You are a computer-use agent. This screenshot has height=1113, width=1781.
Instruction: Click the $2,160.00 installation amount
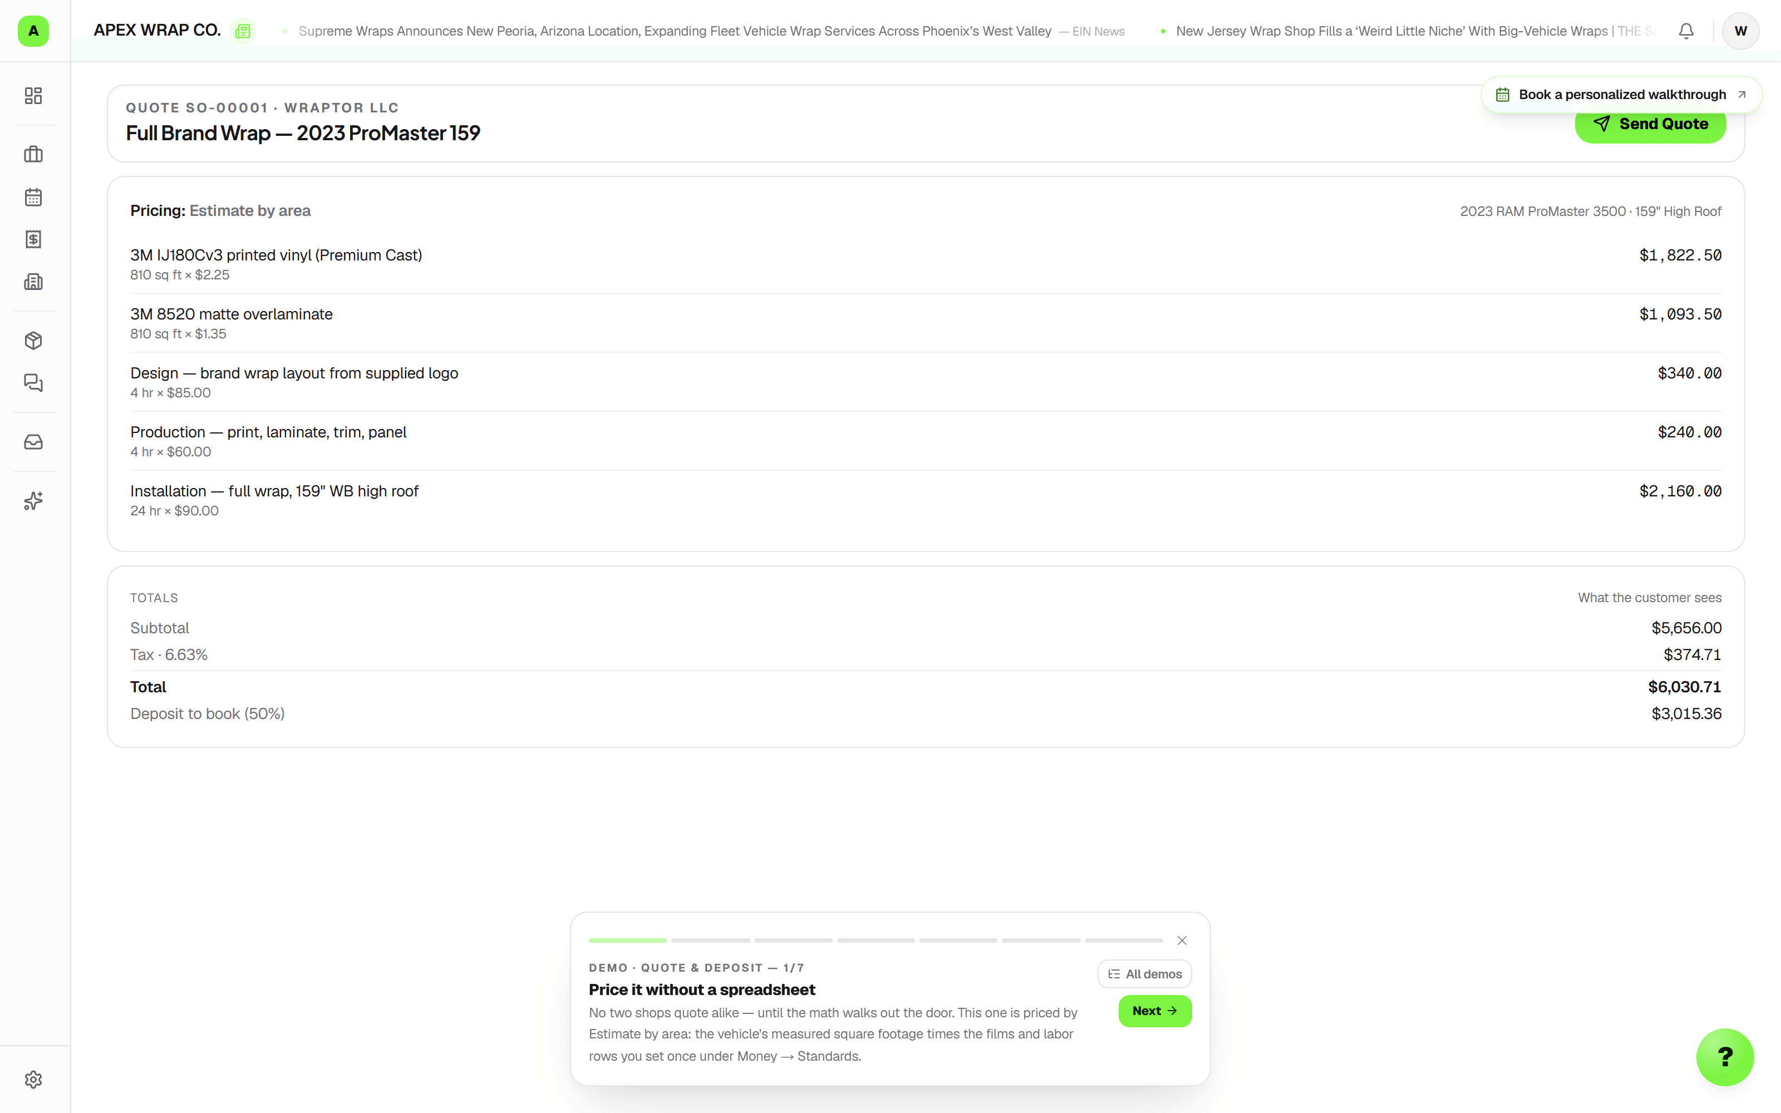[1680, 491]
